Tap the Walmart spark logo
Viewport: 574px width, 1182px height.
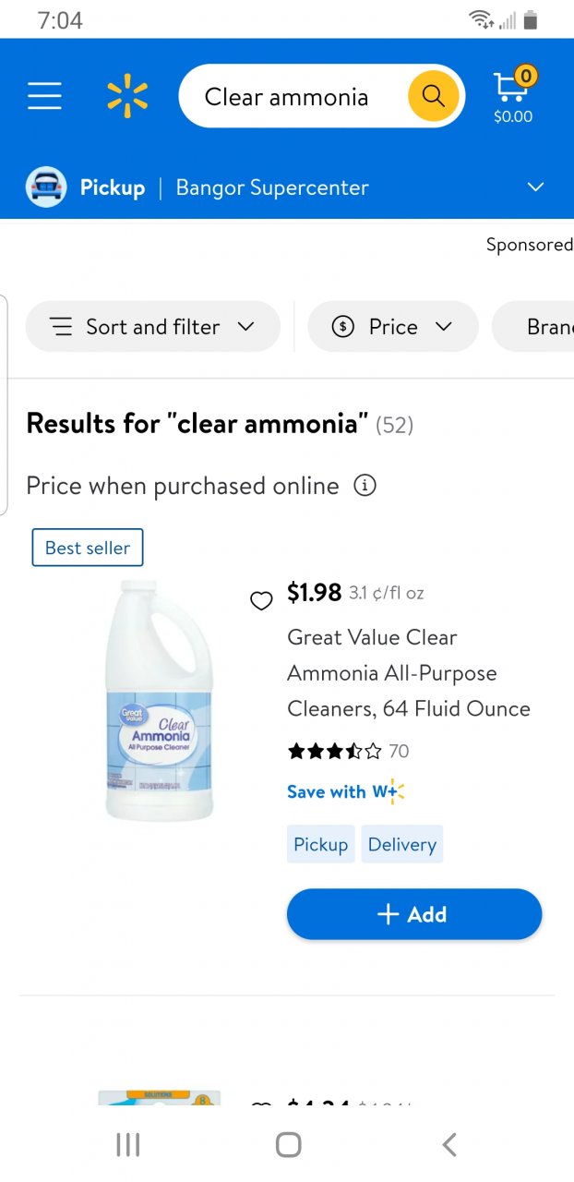pyautogui.click(x=127, y=97)
